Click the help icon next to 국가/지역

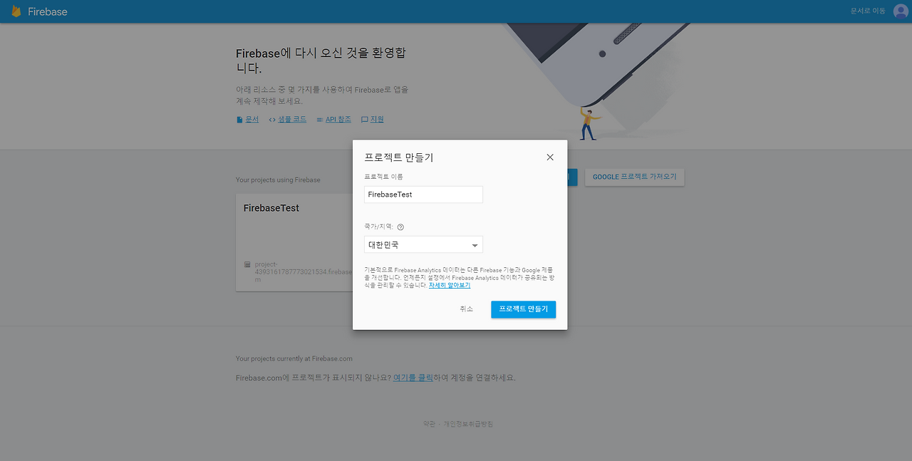400,227
